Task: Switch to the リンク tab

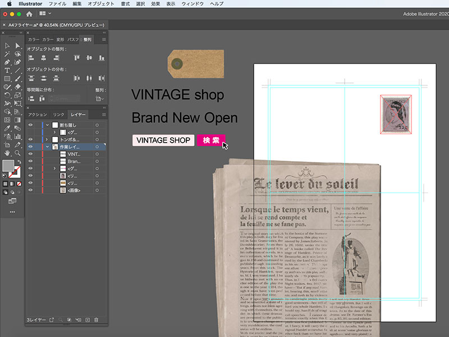Action: [x=59, y=115]
